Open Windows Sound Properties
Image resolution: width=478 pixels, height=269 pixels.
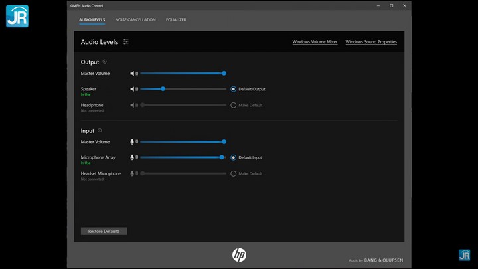[x=371, y=42]
